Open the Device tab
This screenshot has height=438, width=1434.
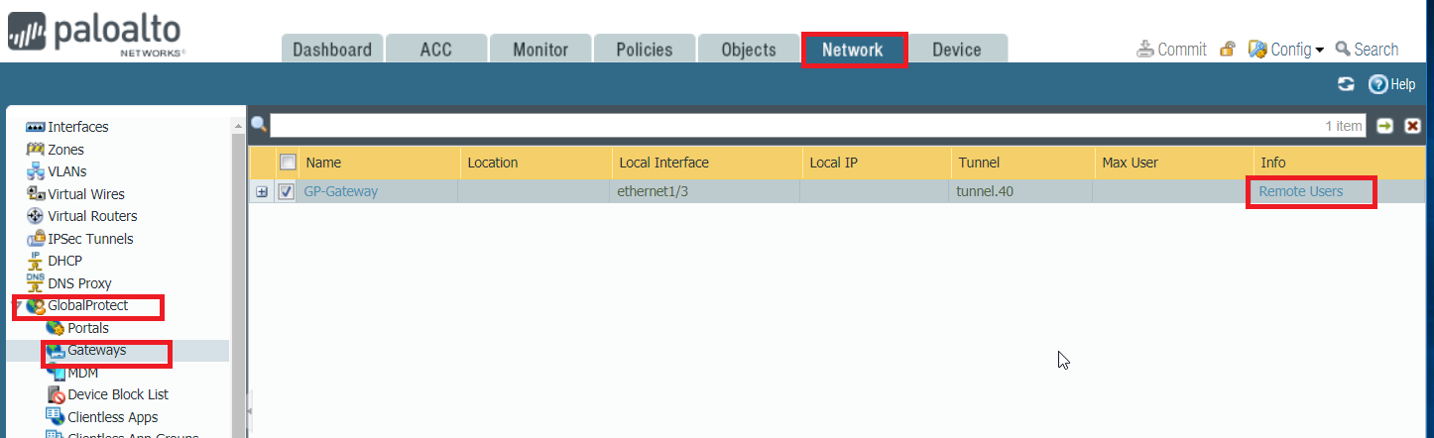(957, 50)
